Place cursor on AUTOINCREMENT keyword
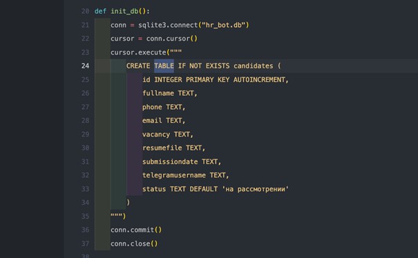Viewport: 418px width, 258px height. tap(259, 79)
